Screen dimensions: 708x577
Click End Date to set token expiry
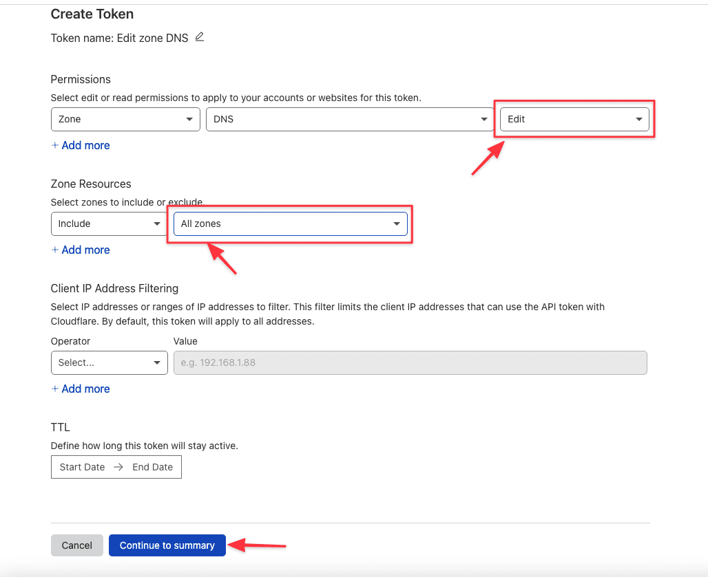pyautogui.click(x=152, y=467)
